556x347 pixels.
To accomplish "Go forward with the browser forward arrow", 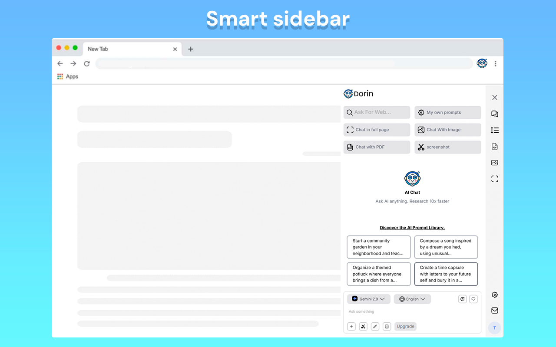I will coord(73,64).
